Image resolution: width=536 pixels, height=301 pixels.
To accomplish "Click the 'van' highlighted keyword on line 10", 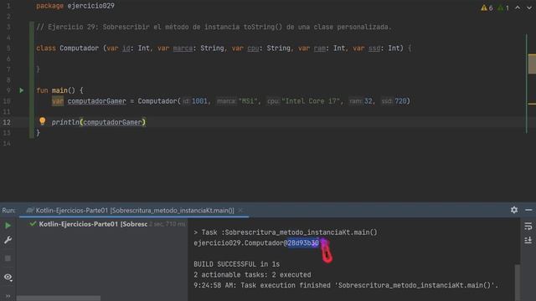I will 58,101.
